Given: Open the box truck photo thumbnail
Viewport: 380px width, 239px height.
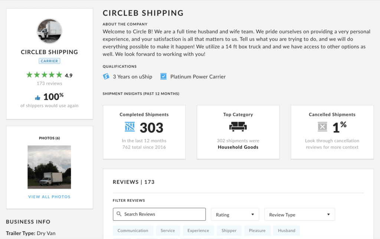Looking at the screenshot, I should 49,167.
